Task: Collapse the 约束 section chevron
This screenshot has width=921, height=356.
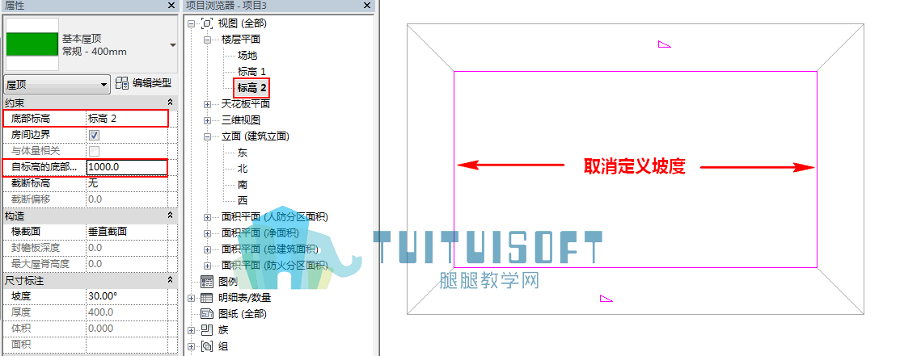Action: (171, 102)
